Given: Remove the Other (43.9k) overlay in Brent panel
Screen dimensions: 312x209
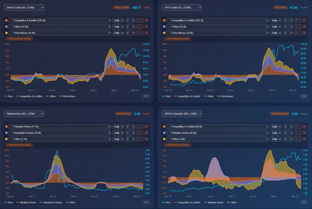Looking at the screenshot, I should 146,26.
